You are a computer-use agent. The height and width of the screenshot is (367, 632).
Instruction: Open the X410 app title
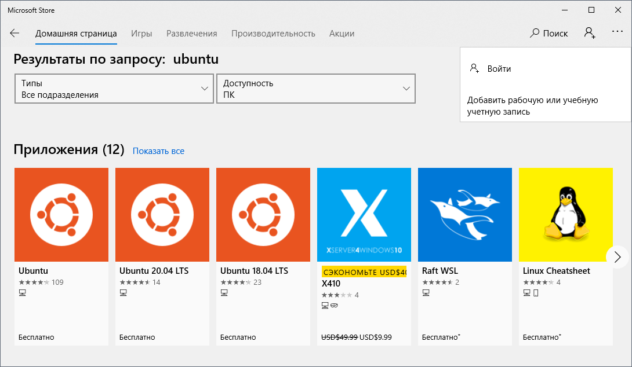tap(331, 284)
